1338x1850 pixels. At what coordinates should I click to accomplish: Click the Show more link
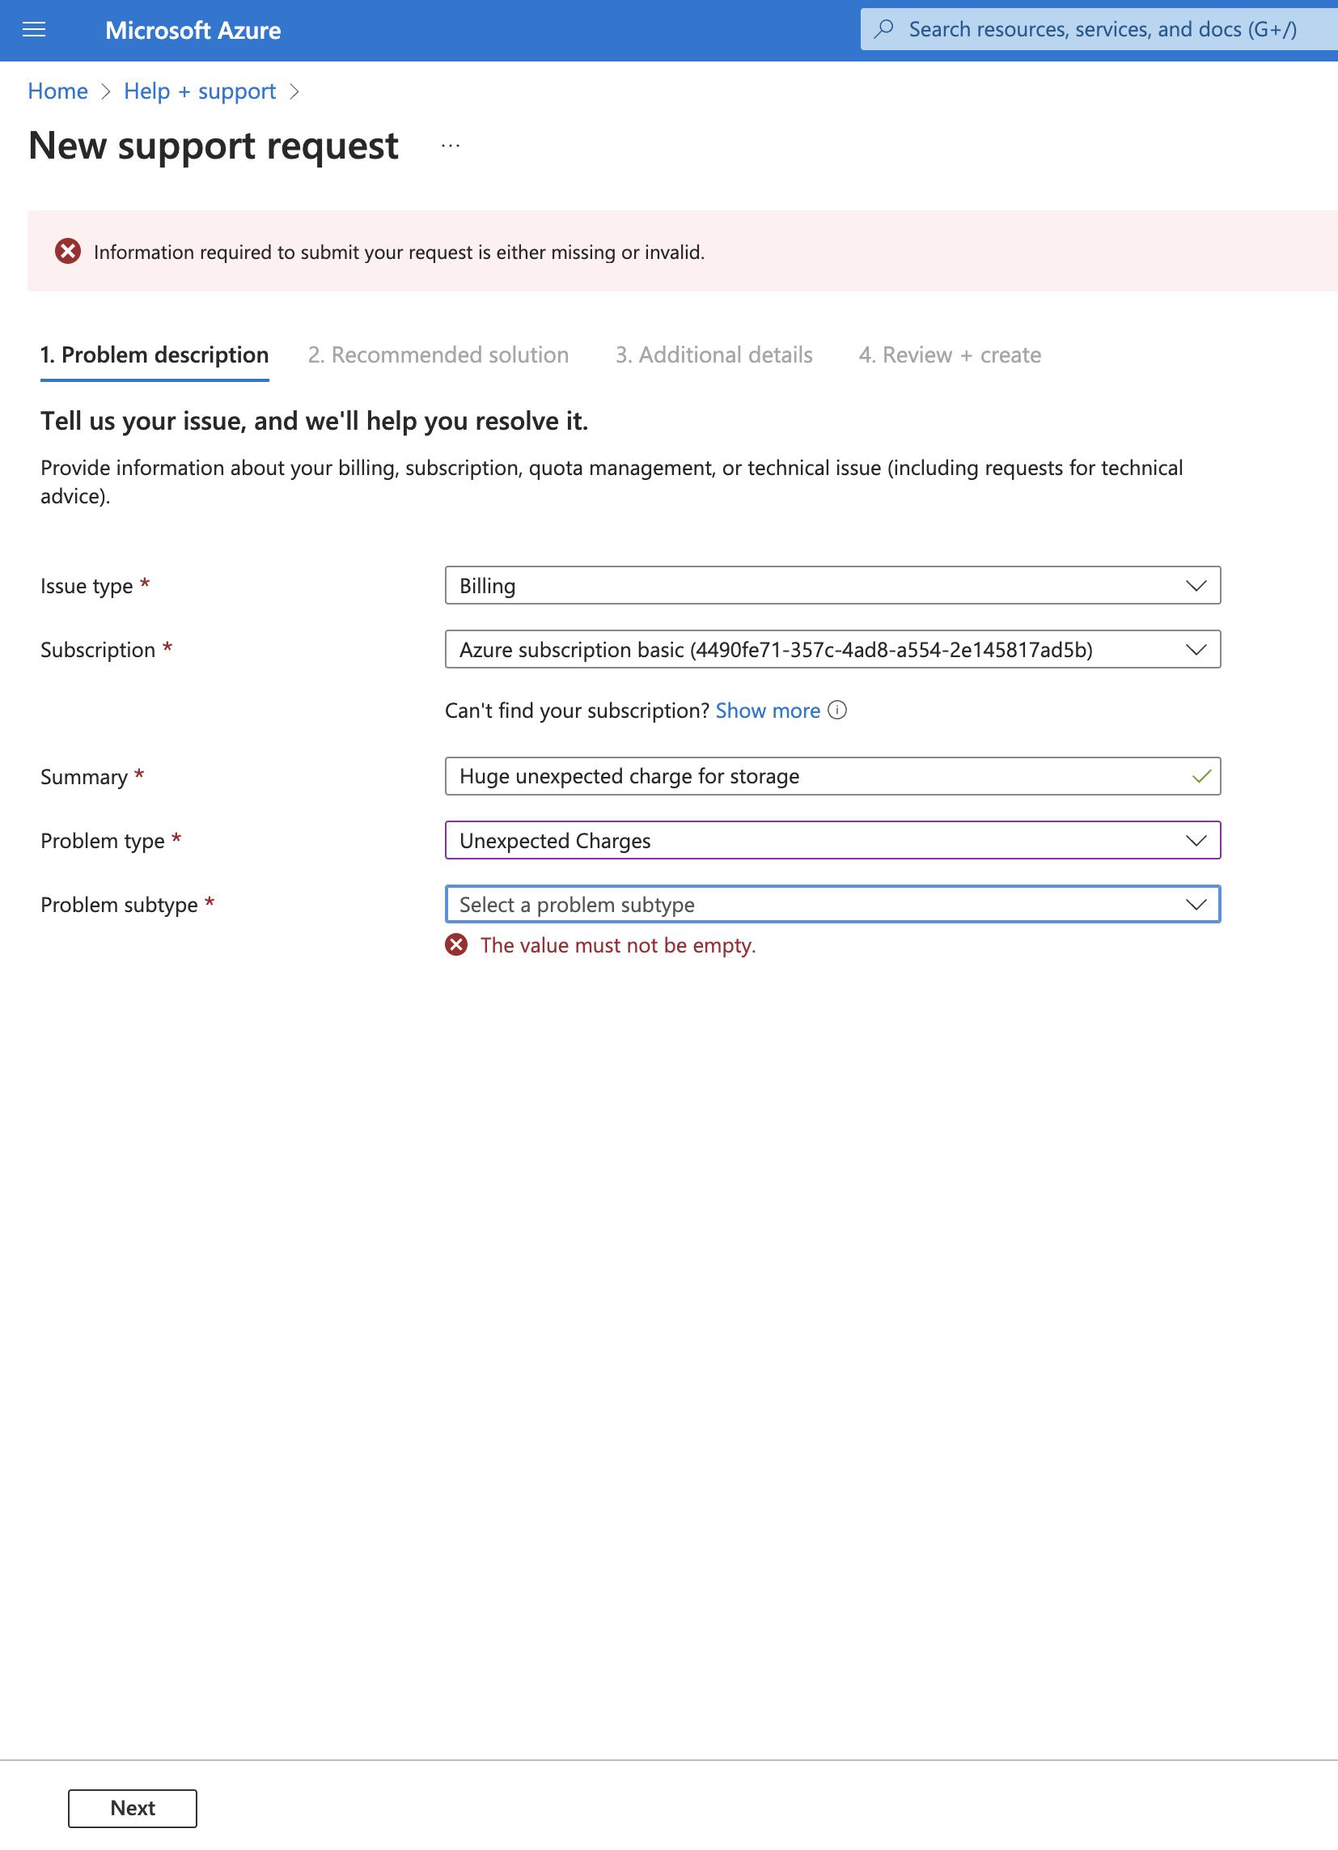click(768, 711)
